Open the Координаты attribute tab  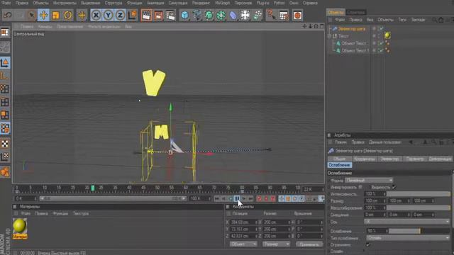pyautogui.click(x=365, y=159)
